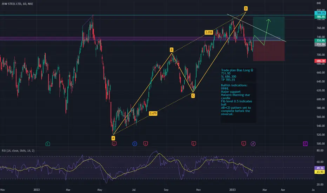Viewport: 327px width, 193px height.
Task: Select the 789.15 cyan price label
Action: [x=321, y=13]
